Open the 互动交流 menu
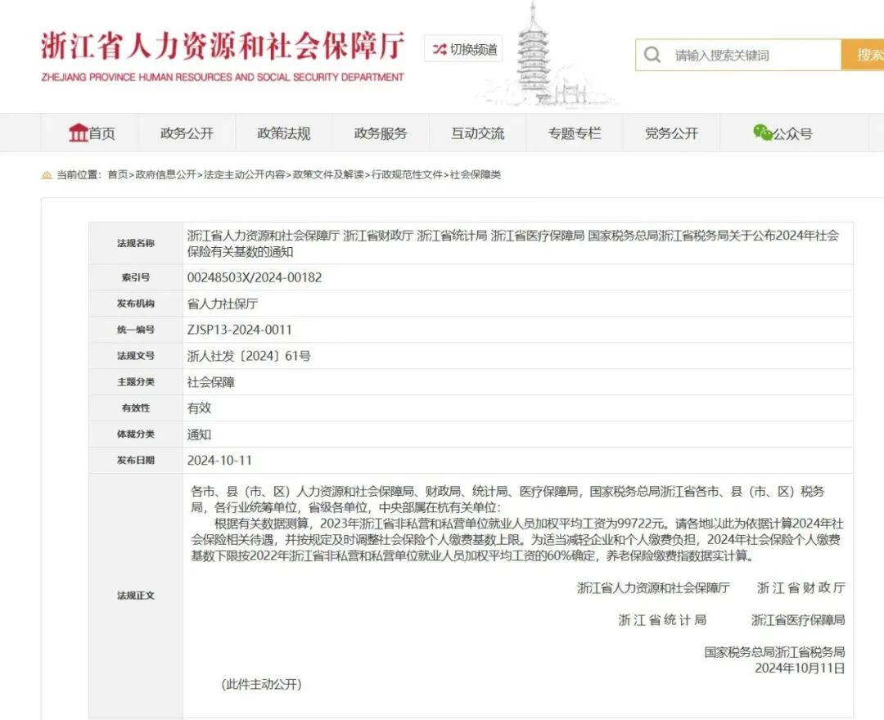This screenshot has width=884, height=720. click(x=476, y=132)
